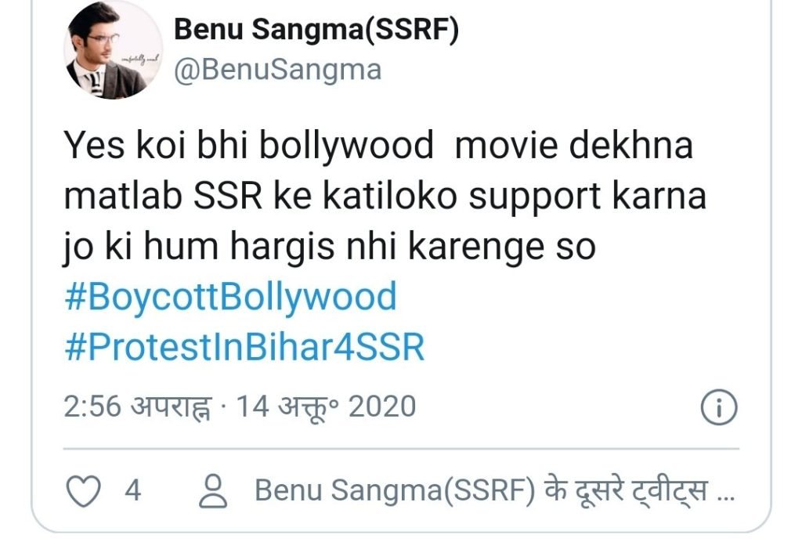Screen dimensions: 802x542
Task: Click the trailing ellipsis after ट्वीट्स
Action: pyautogui.click(x=726, y=493)
